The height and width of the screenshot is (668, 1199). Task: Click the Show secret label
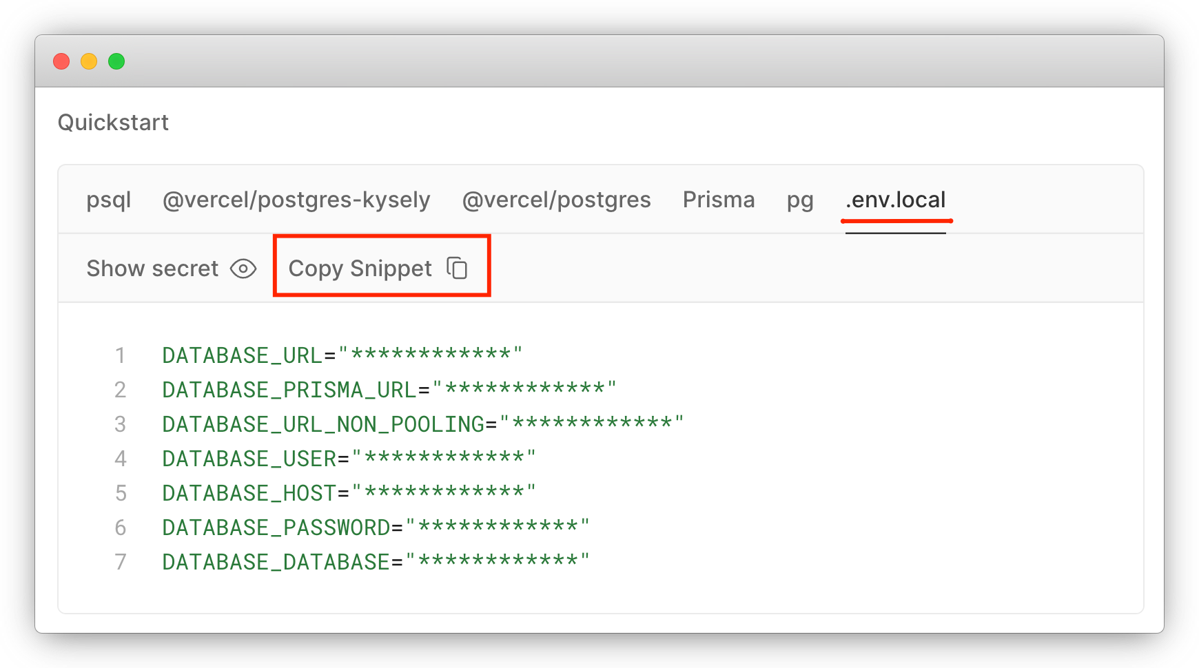[x=152, y=269]
